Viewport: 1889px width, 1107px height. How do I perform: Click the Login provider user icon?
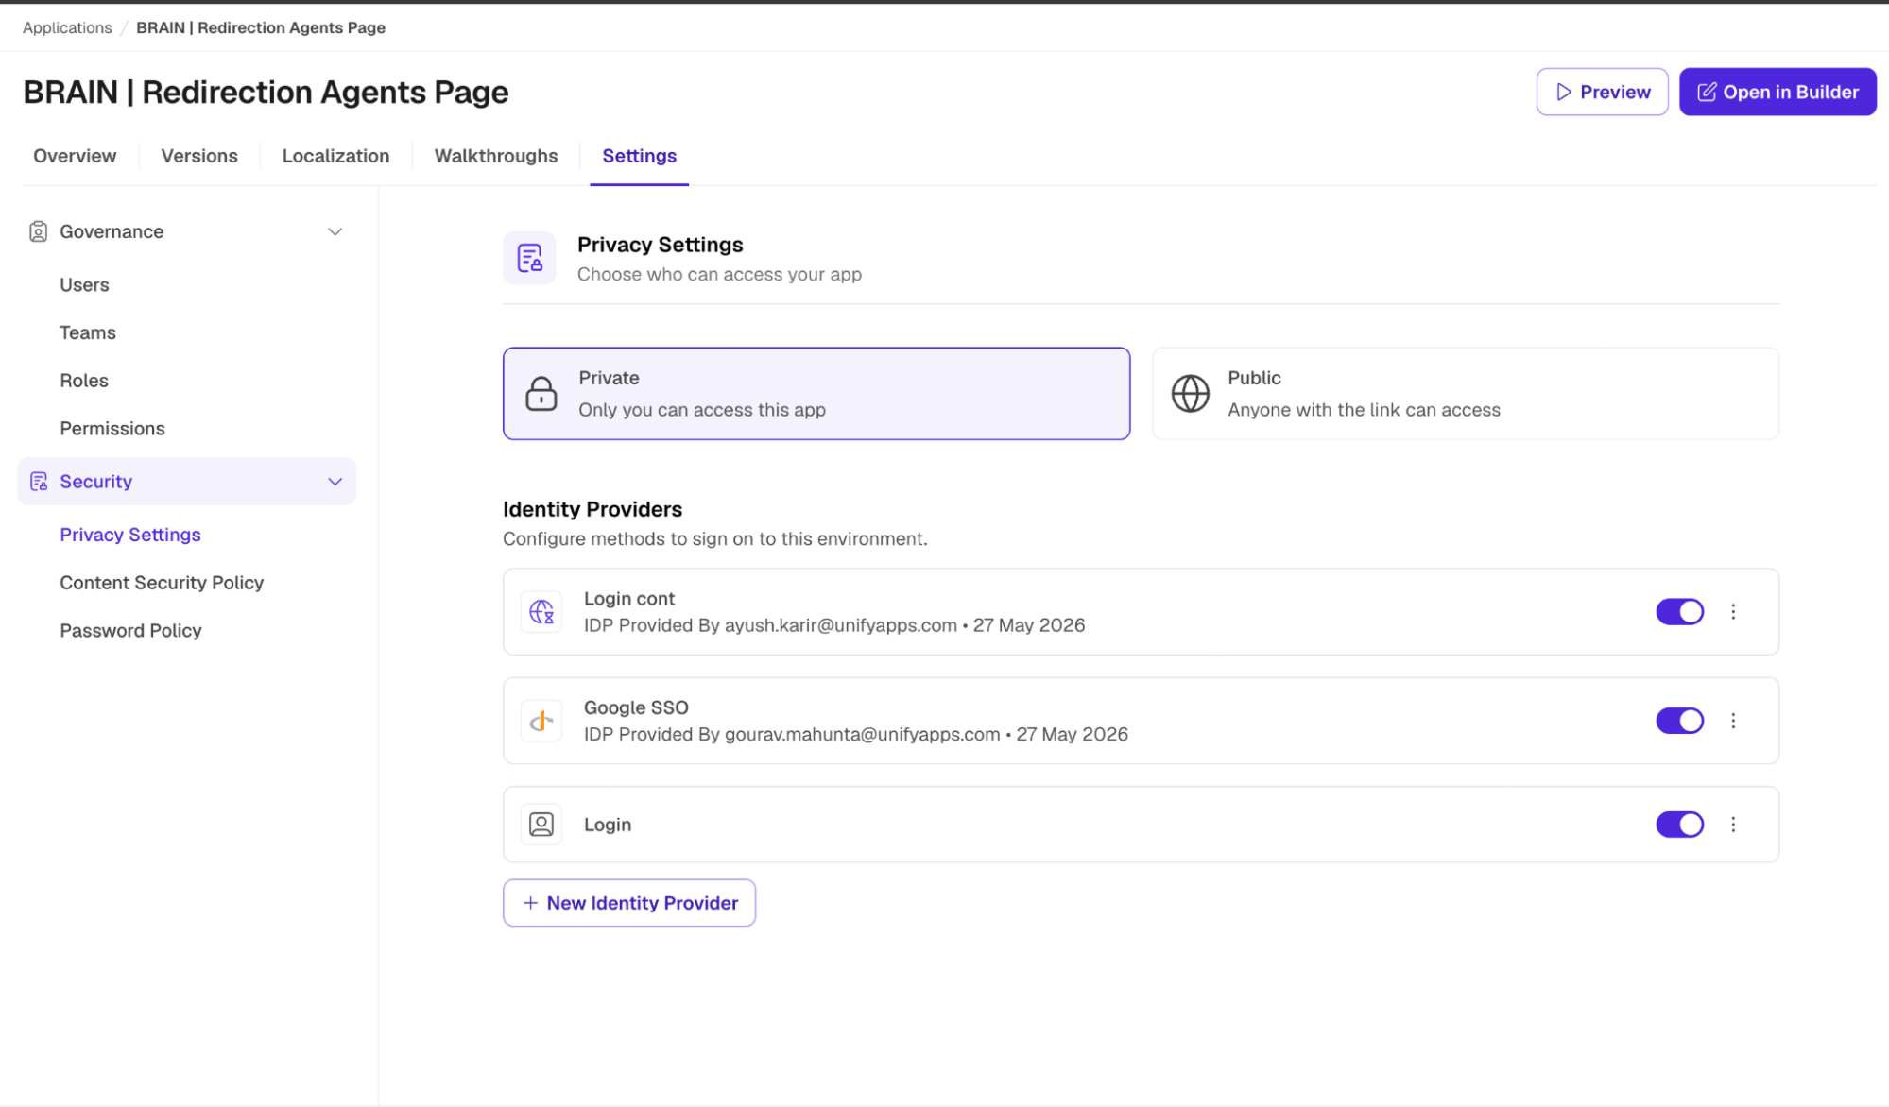click(x=541, y=825)
